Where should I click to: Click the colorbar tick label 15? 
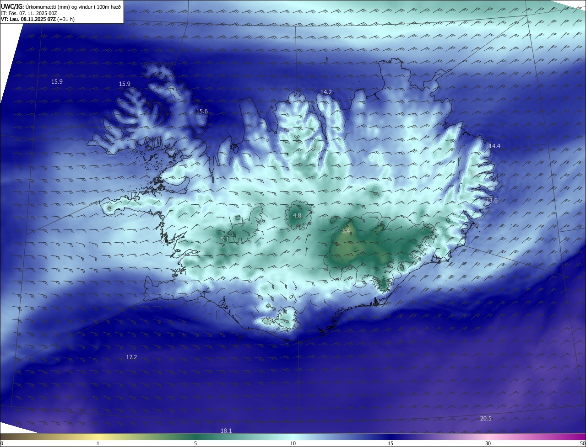tap(391, 444)
